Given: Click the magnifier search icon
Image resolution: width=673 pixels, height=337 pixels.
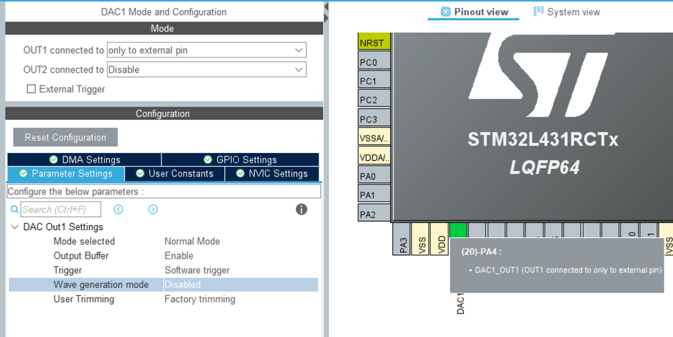Looking at the screenshot, I should (15, 210).
